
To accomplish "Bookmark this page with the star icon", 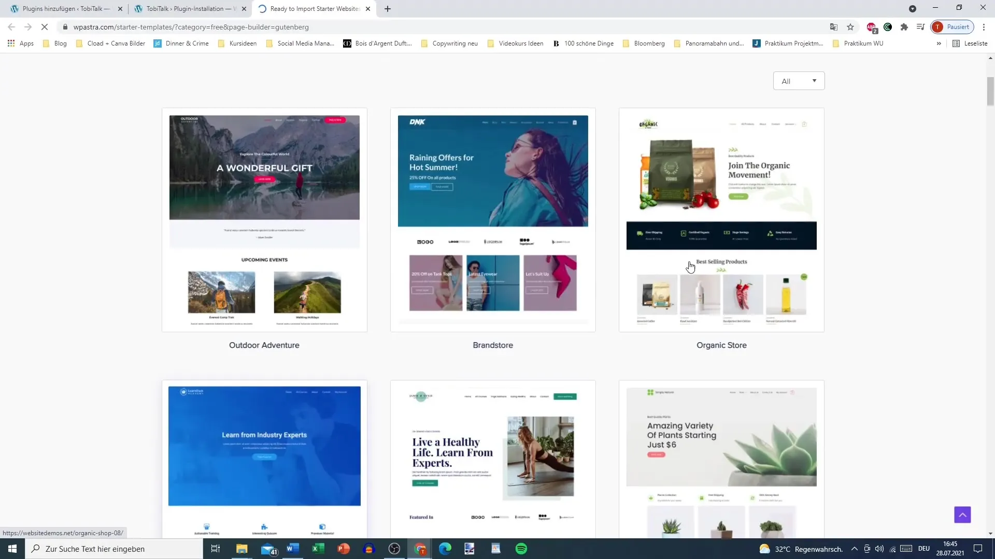I will (850, 27).
